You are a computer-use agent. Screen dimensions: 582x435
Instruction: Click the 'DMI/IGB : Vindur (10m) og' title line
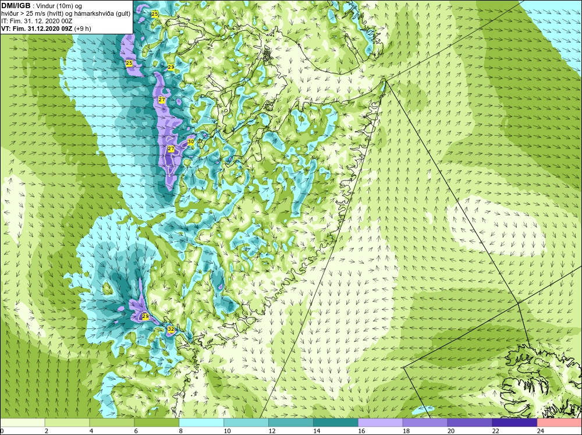(x=41, y=6)
